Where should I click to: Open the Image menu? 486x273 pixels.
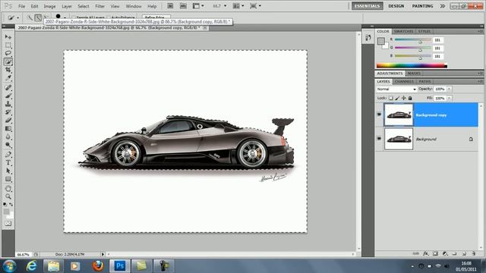[x=49, y=6]
